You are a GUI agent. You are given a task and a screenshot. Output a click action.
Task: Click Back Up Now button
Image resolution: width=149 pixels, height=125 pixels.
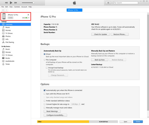coord(100,60)
